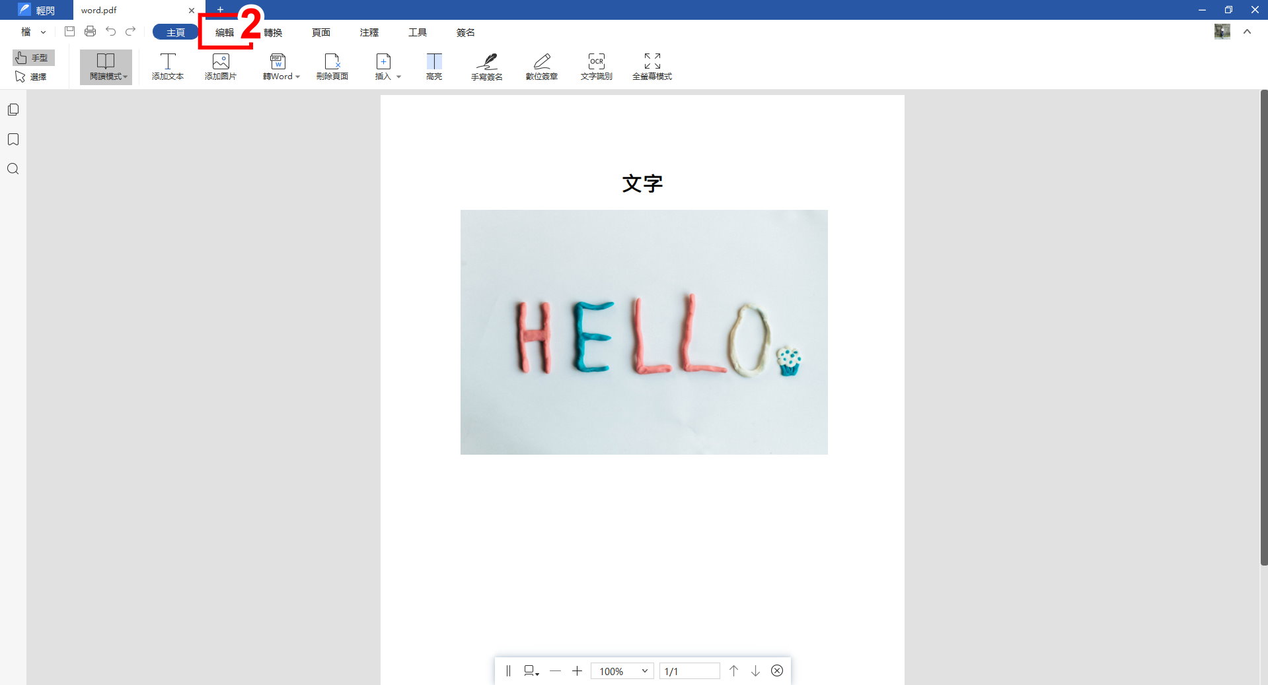
Task: Click Handwritten Signature tool (手寫簽名)
Action: (487, 67)
